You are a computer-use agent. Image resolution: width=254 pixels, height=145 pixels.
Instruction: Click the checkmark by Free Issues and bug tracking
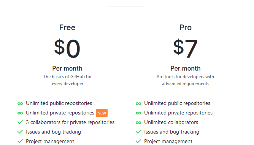click(x=20, y=132)
